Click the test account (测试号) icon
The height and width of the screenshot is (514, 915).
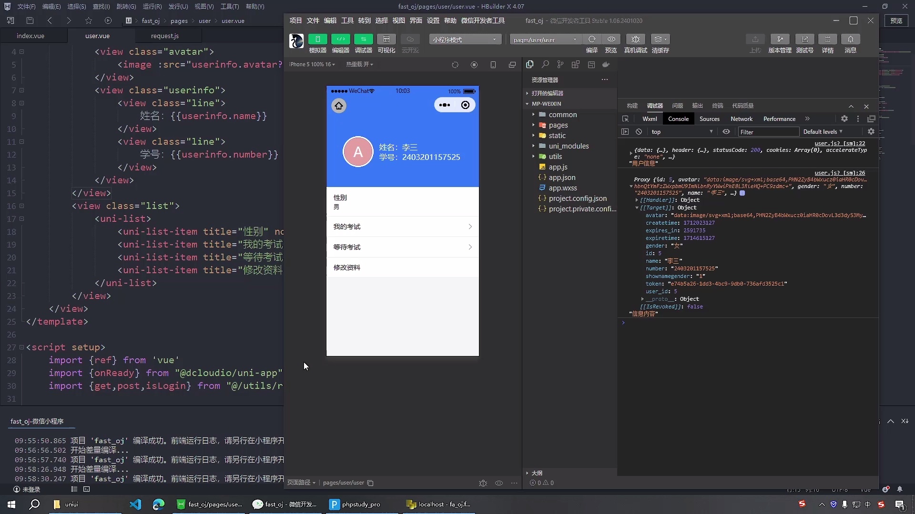click(804, 40)
